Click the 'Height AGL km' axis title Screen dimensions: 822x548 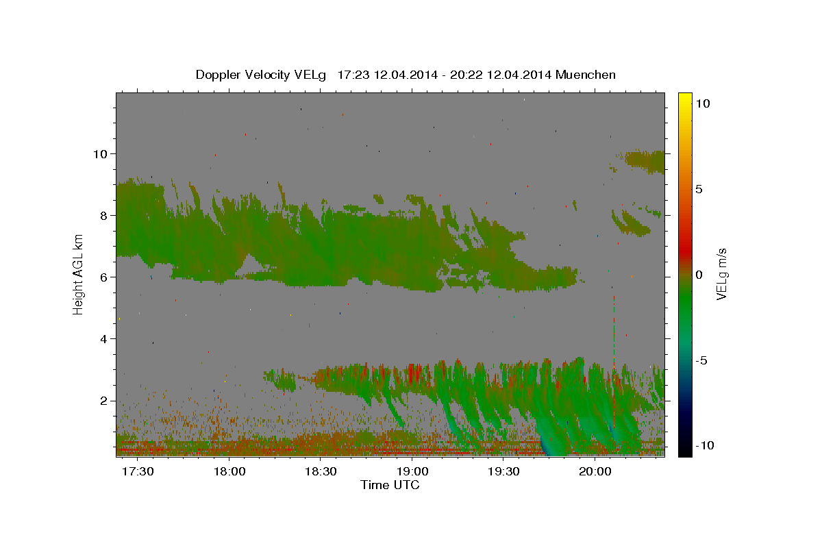tap(79, 274)
